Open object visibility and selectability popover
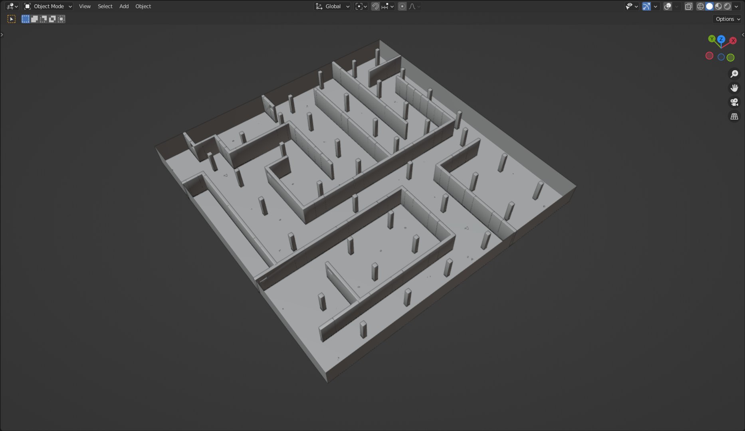The image size is (745, 431). [631, 6]
